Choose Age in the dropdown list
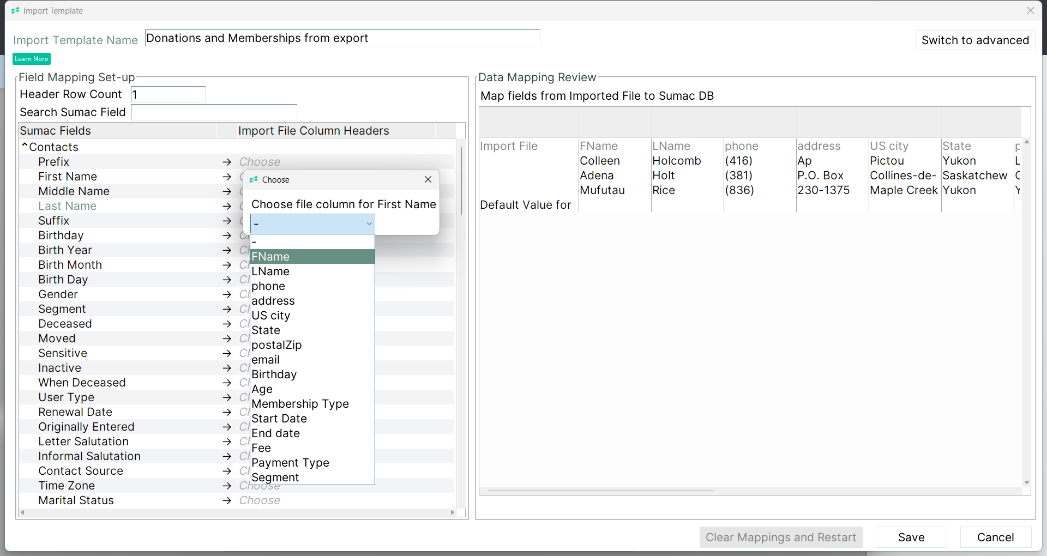 [312, 389]
